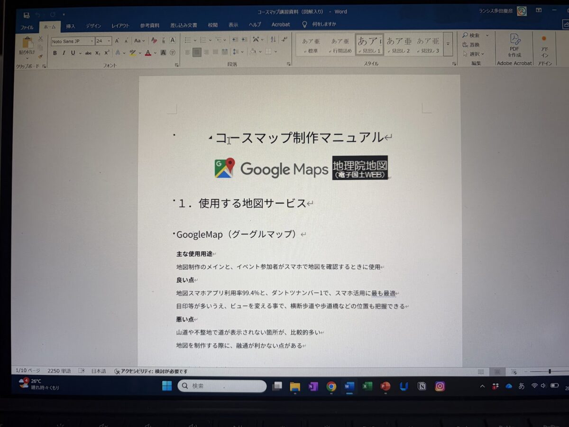The height and width of the screenshot is (427, 569).
Task: Click the phonetic guide (ruby) icon
Action: click(x=164, y=41)
